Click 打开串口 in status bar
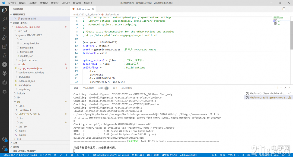This screenshot has width=293, height=157. (x=138, y=155)
